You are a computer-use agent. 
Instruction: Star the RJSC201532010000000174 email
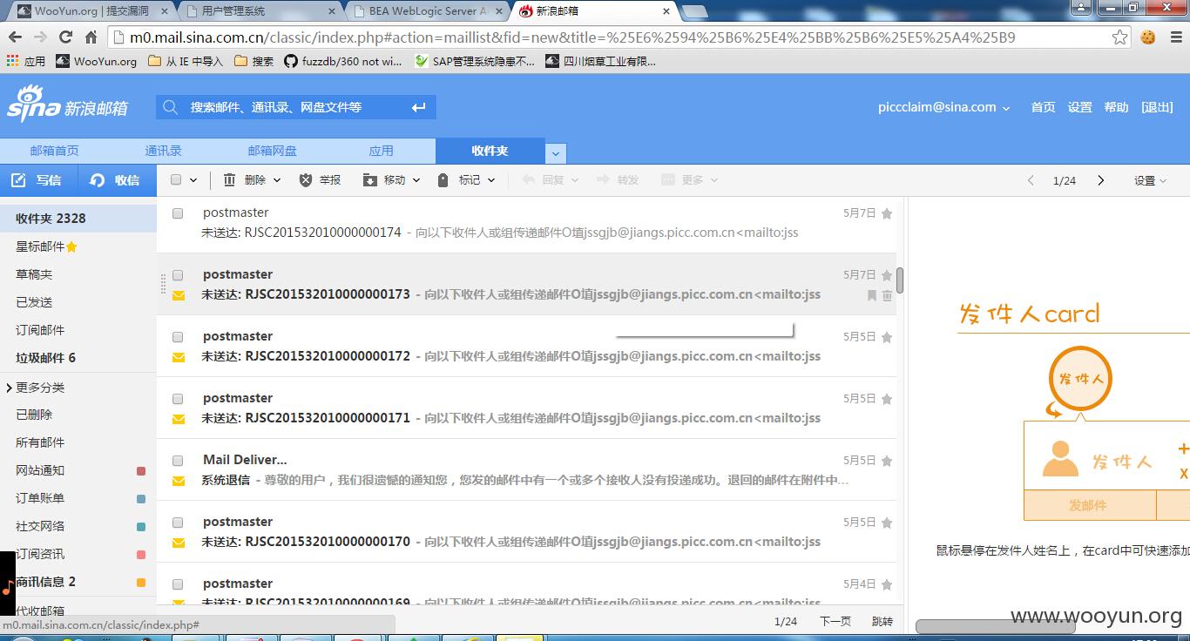[x=887, y=213]
